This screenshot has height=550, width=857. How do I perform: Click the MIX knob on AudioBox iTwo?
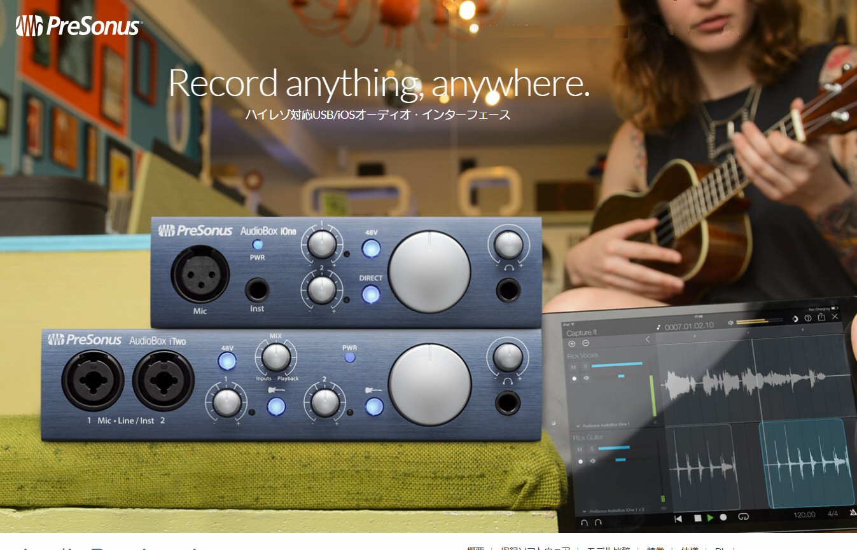[x=276, y=357]
